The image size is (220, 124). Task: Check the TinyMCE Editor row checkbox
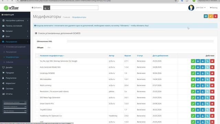[37, 110]
